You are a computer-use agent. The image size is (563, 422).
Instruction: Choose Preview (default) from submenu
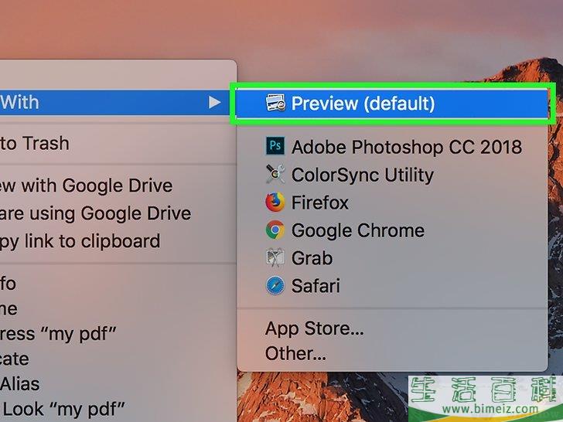(x=392, y=104)
